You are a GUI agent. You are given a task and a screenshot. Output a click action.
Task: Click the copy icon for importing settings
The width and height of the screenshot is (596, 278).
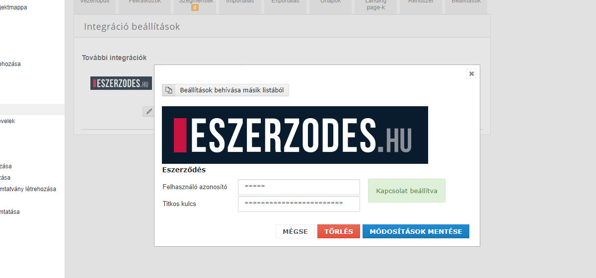[169, 90]
